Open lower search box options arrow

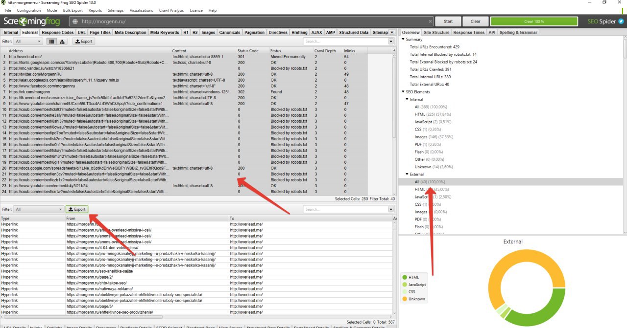click(x=391, y=209)
